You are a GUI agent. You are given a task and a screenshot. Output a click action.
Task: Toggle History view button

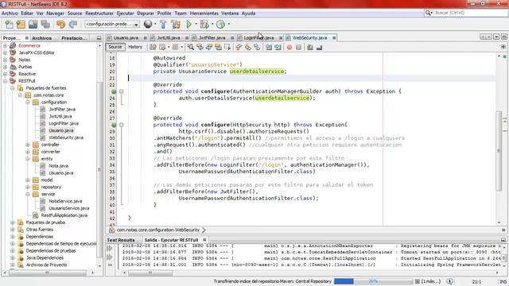point(135,47)
